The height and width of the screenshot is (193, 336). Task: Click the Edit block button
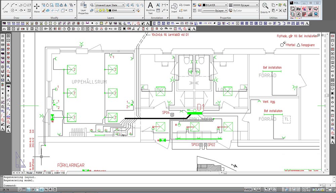(183, 10)
